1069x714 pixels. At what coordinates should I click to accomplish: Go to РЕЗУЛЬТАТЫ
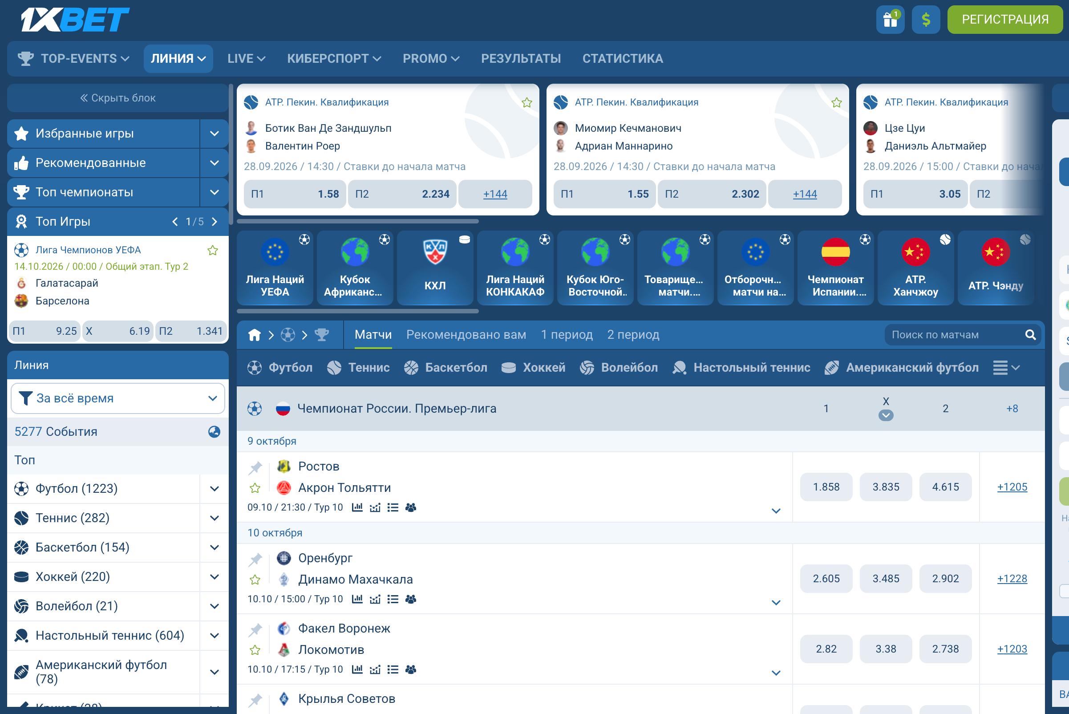521,59
